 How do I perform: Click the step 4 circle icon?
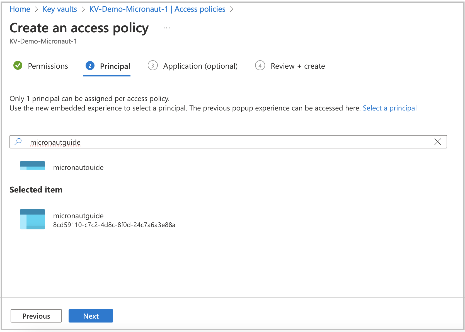(260, 66)
